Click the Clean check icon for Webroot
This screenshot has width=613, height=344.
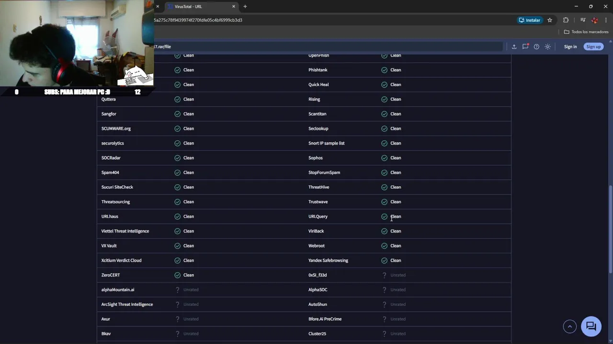384,246
